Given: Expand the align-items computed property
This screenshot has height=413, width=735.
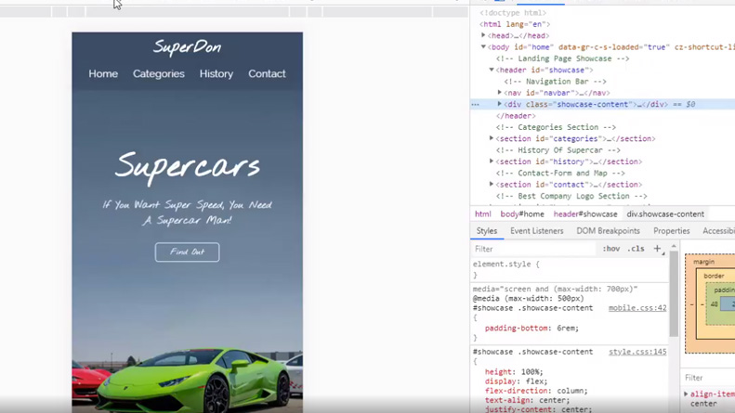Looking at the screenshot, I should click(x=687, y=394).
